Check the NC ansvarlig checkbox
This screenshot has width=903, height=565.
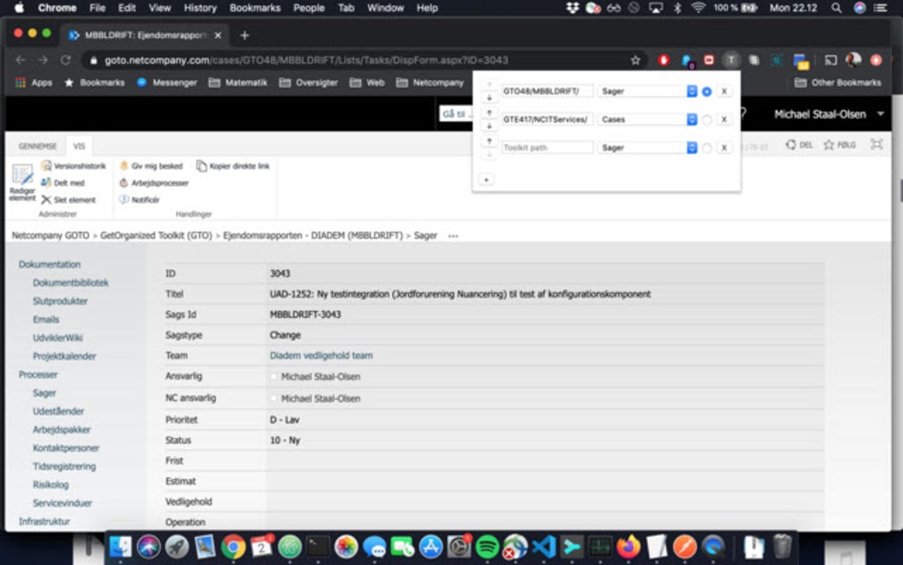click(x=274, y=399)
